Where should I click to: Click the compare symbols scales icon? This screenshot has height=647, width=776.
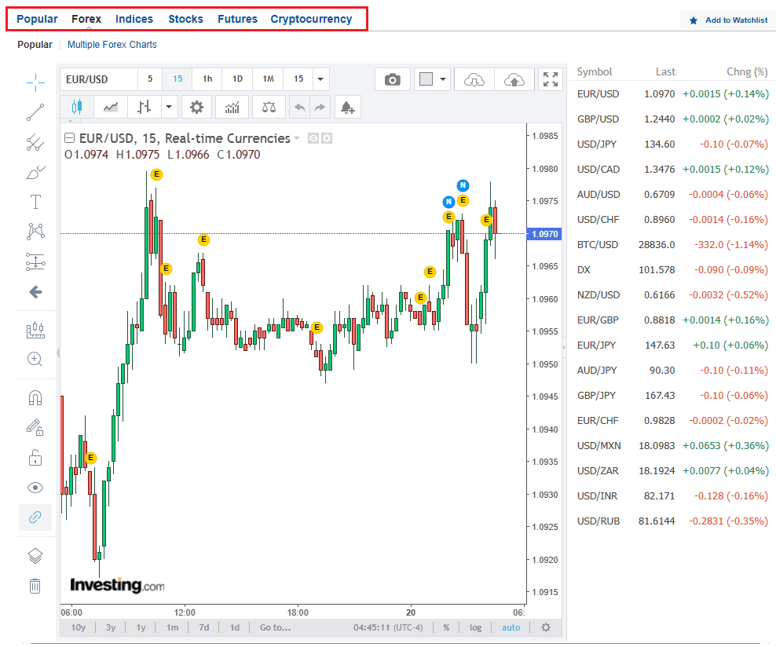coord(269,108)
